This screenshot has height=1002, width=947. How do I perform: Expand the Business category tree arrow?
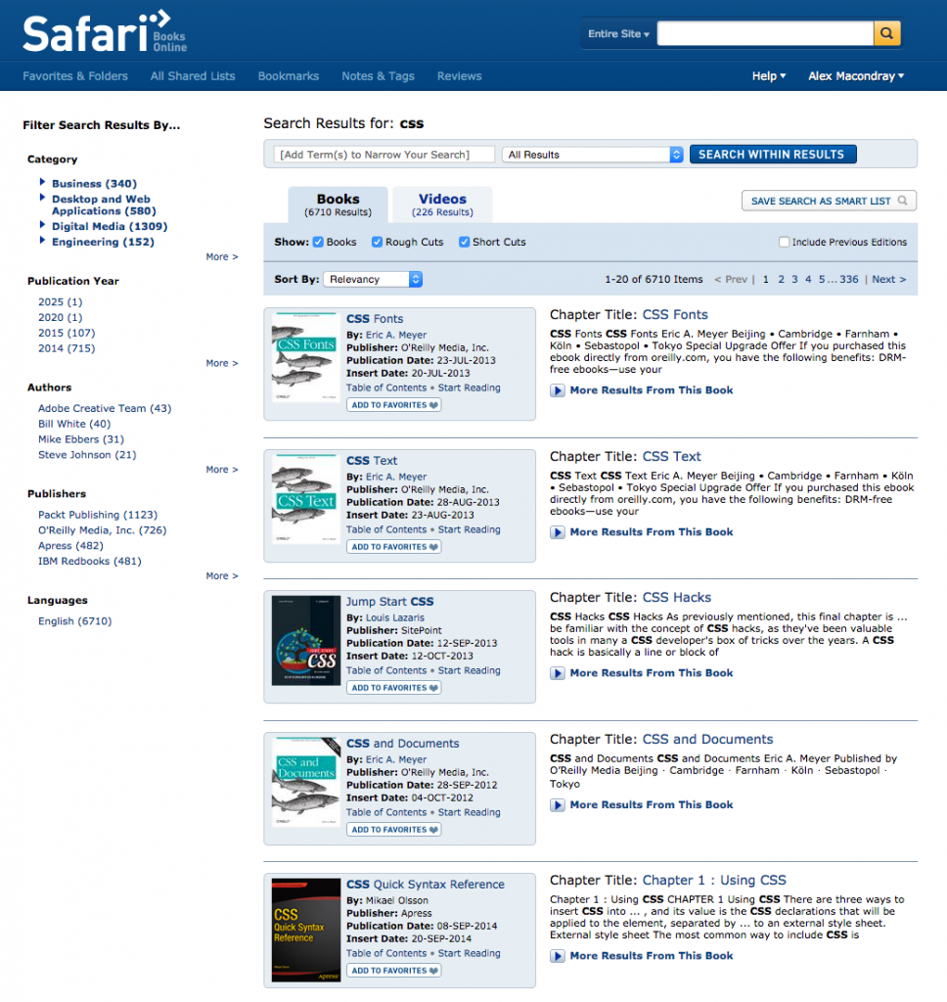(42, 182)
